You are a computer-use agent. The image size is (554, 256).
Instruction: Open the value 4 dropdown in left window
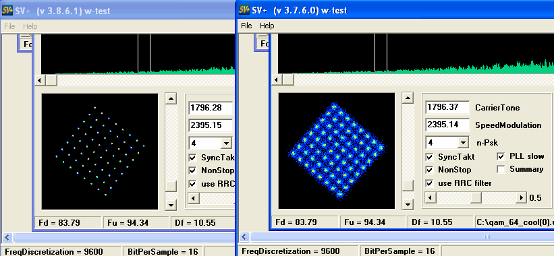(x=225, y=143)
